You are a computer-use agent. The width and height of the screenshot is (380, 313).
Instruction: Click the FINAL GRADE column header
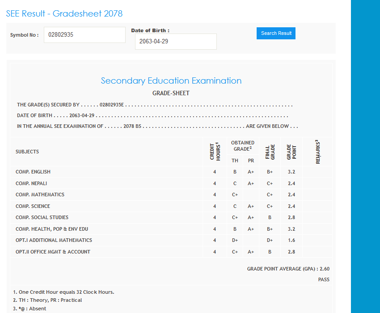tap(270, 152)
